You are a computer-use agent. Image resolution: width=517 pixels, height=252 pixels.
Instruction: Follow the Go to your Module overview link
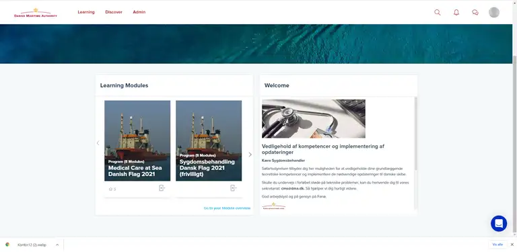(x=227, y=208)
